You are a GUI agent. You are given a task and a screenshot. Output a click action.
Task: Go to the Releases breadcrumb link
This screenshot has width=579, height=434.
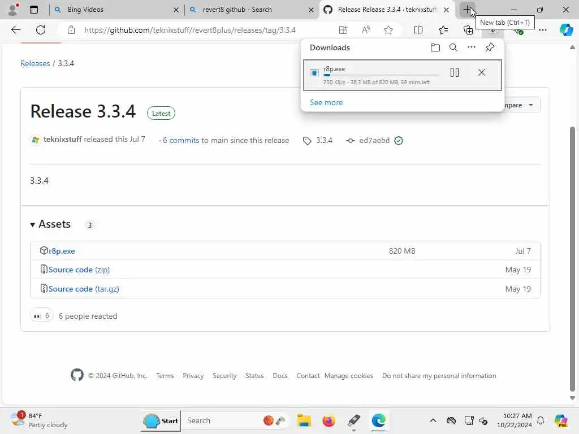coord(35,63)
